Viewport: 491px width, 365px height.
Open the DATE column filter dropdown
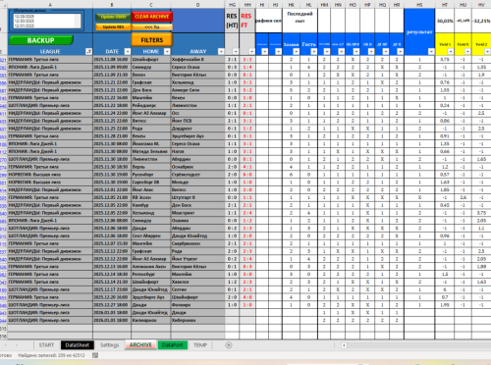pos(128,52)
